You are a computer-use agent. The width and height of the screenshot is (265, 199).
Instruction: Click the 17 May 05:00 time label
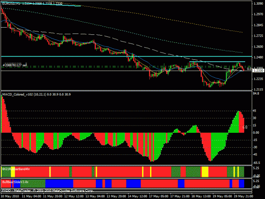(159, 196)
